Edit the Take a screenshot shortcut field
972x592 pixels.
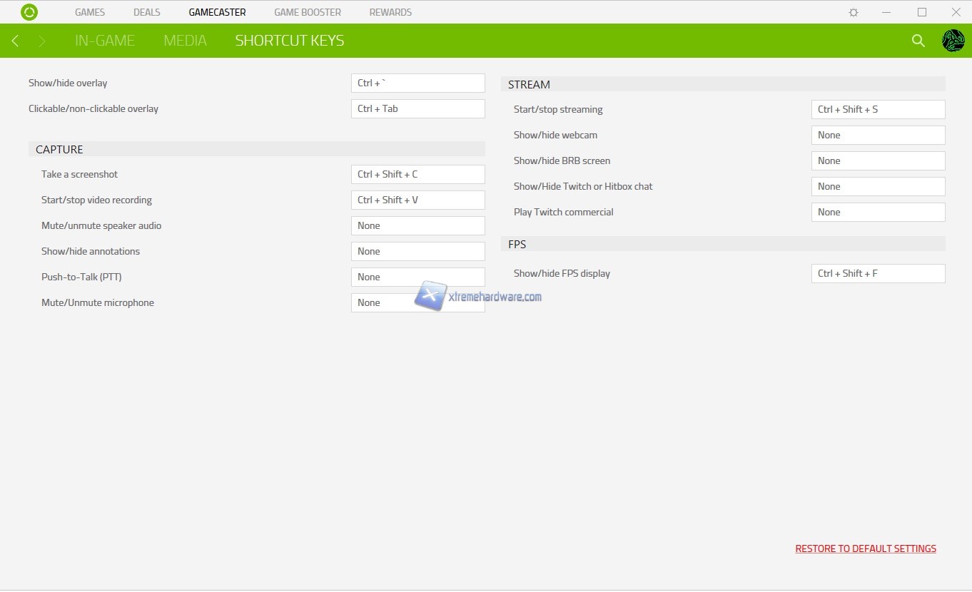[x=417, y=174]
